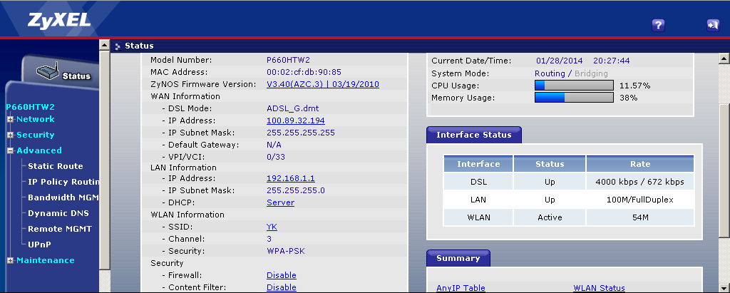This screenshot has width=730, height=293.
Task: Select the Interface Status tab
Action: pyautogui.click(x=474, y=135)
